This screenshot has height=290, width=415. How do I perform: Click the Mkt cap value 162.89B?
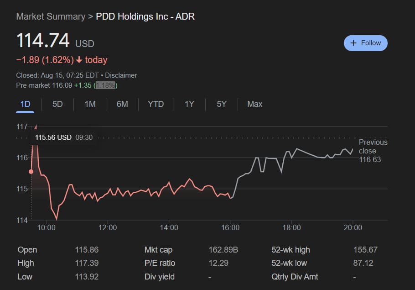tap(223, 250)
